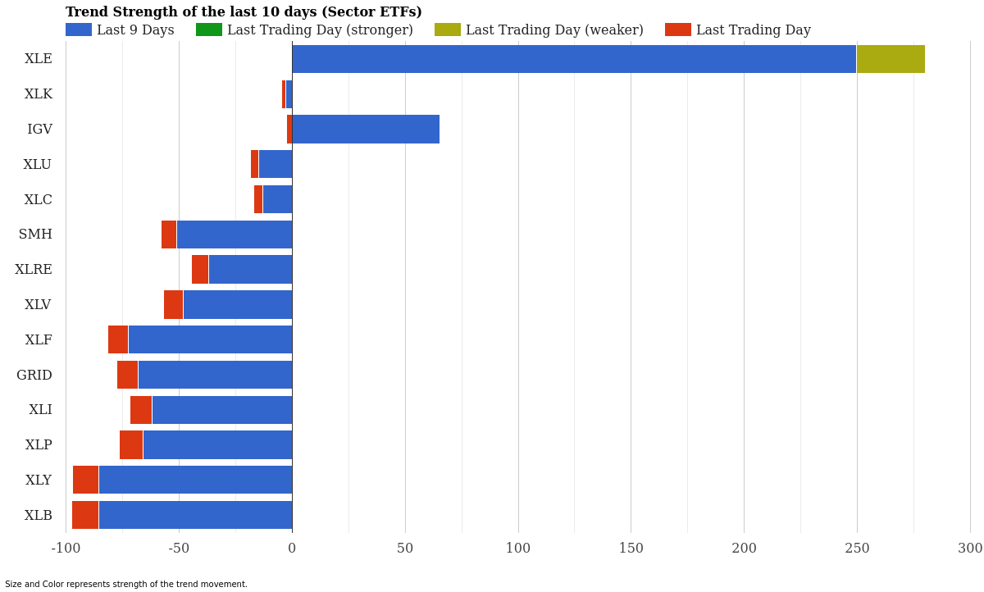Click the blue XLP bar

coord(217,444)
